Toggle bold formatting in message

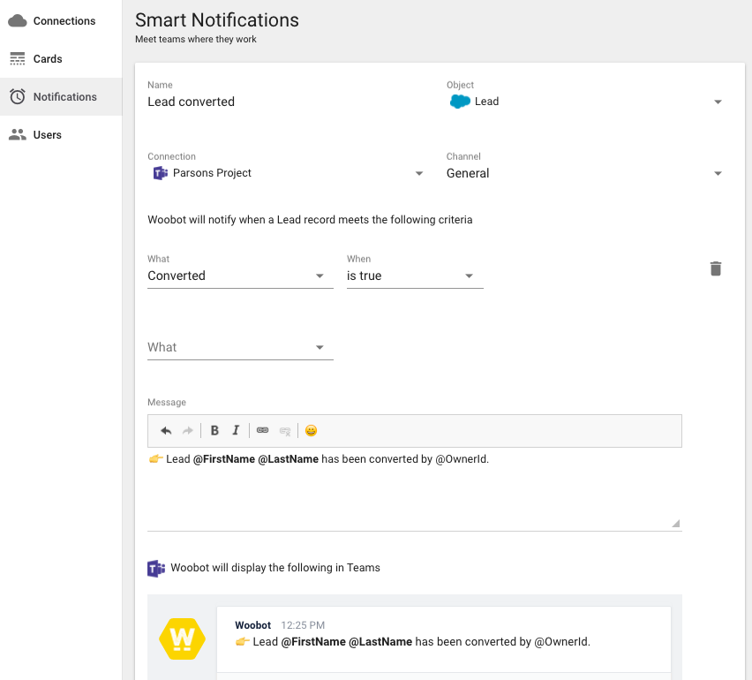tap(214, 431)
